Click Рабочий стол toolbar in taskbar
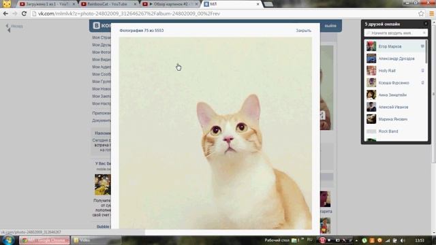This screenshot has width=436, height=245. (x=277, y=240)
